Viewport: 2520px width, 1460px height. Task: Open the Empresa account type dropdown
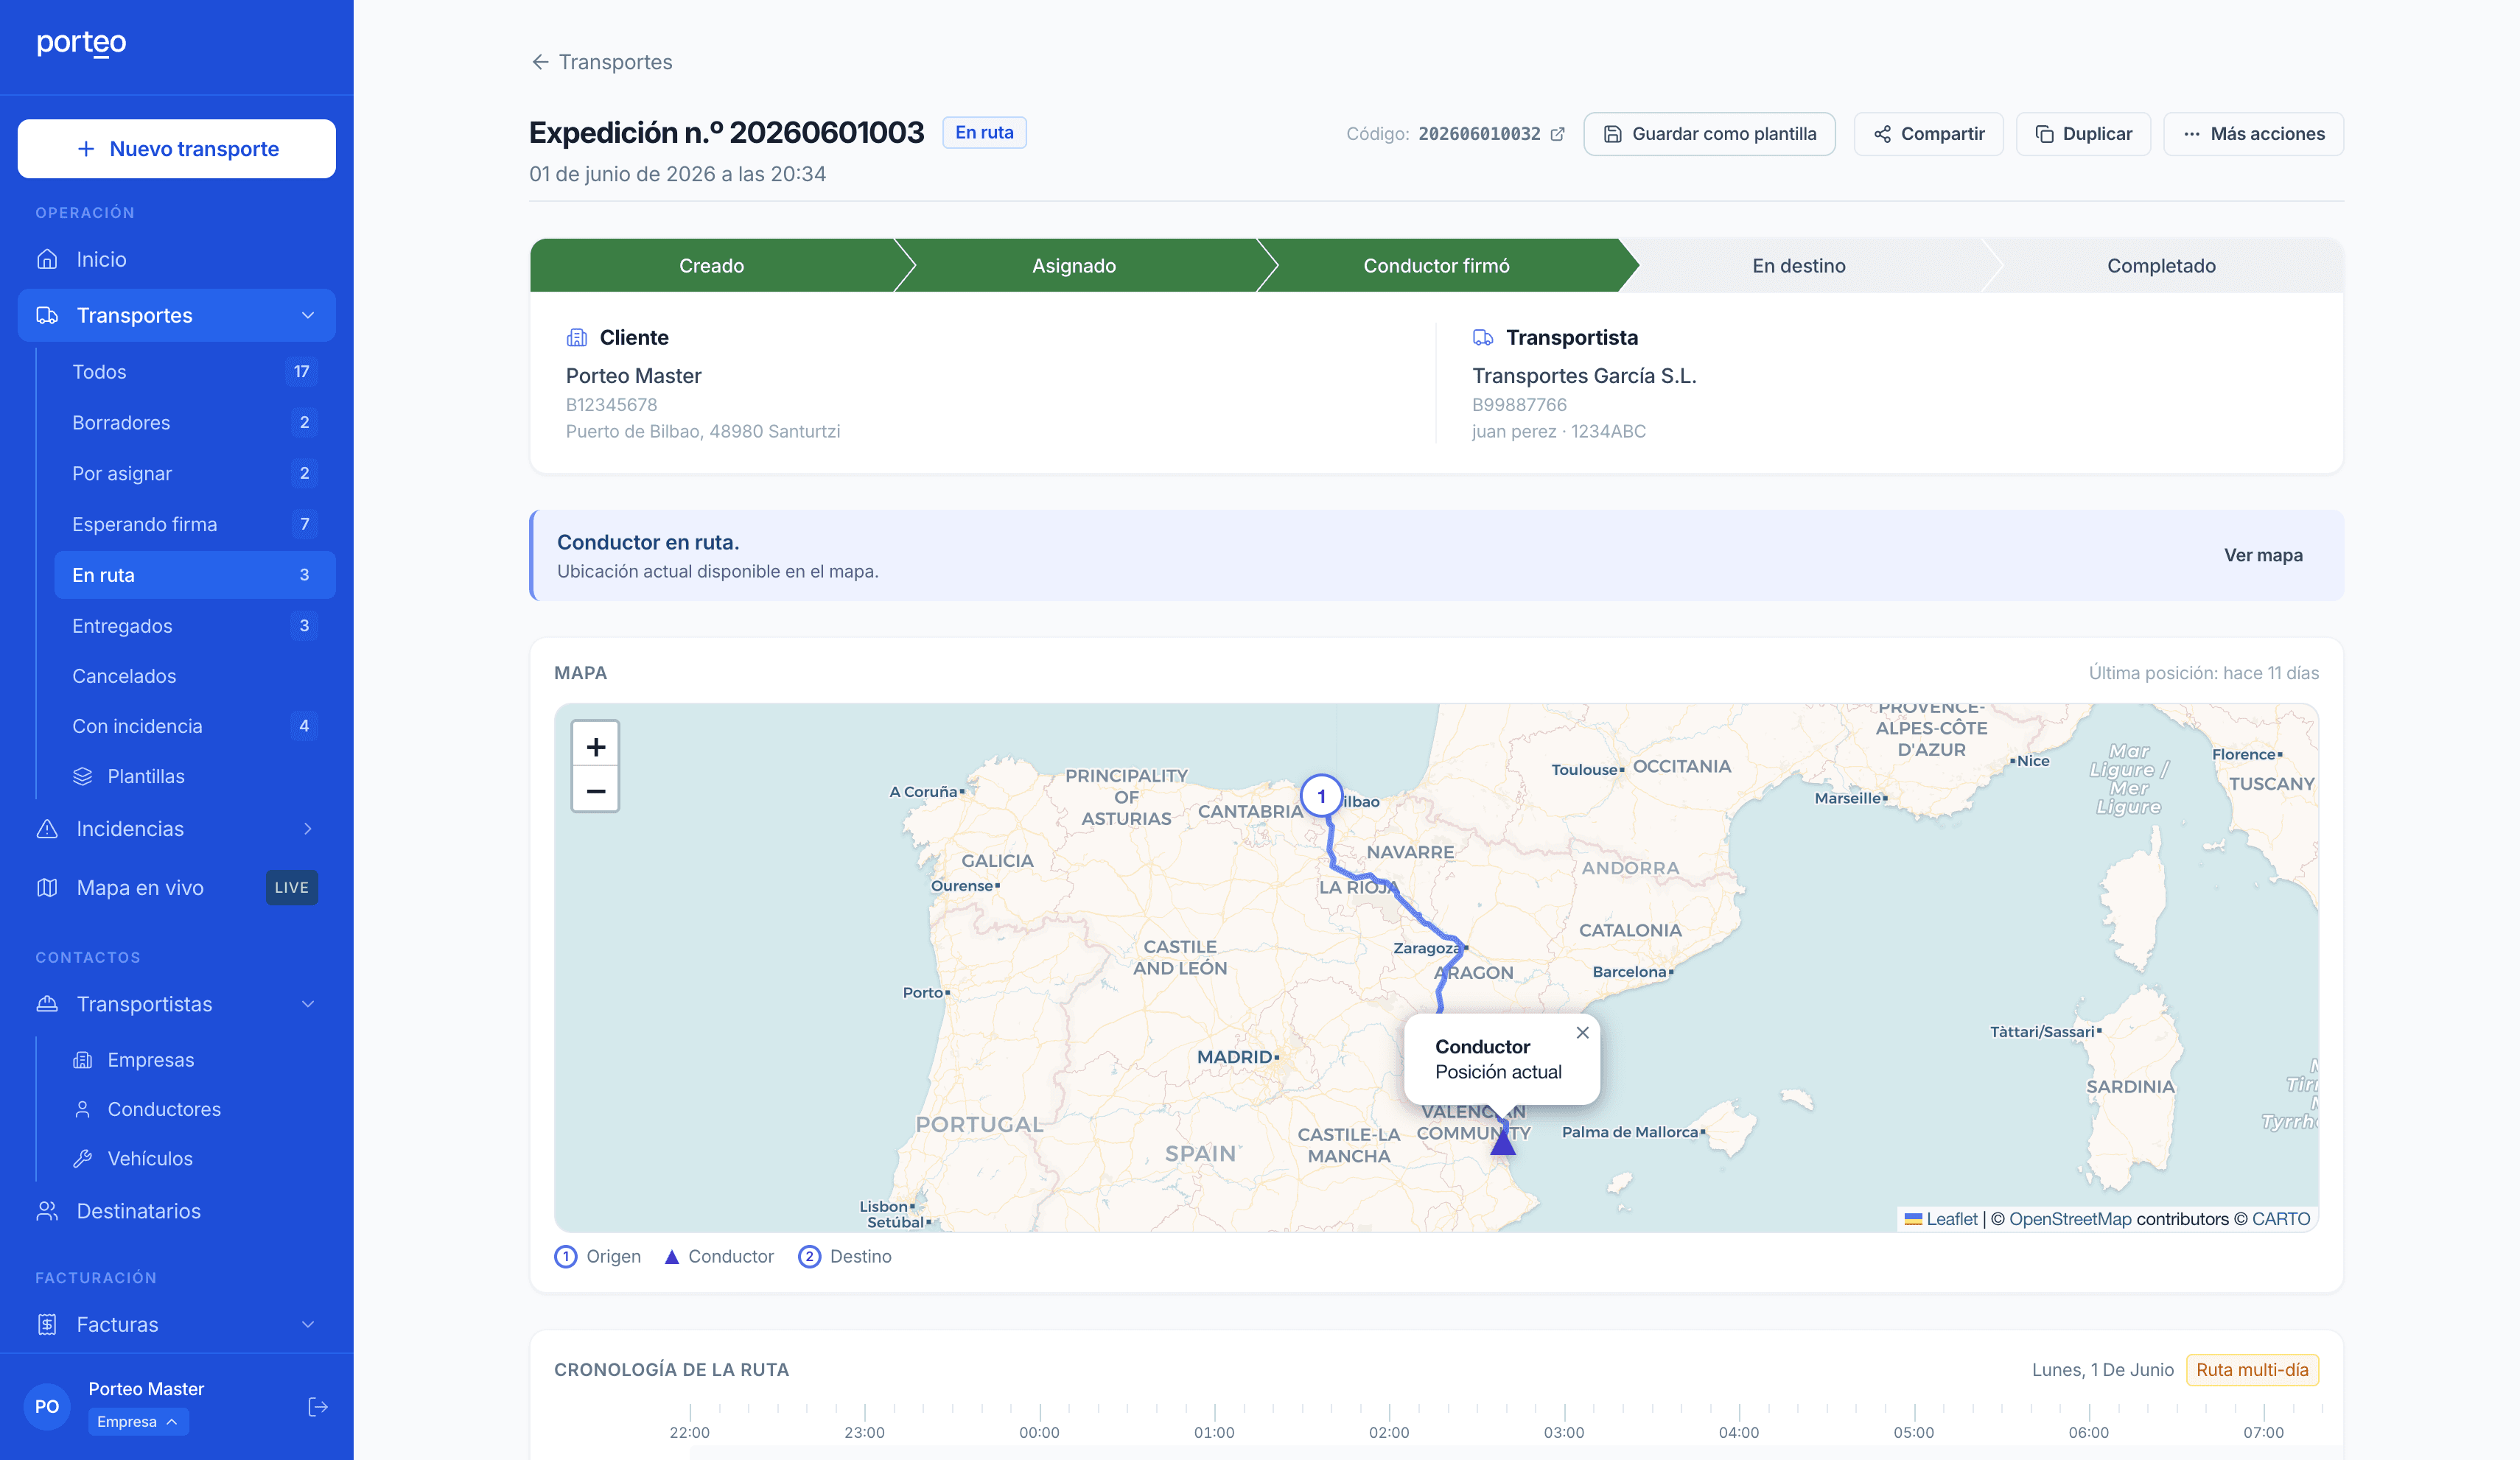pos(138,1422)
